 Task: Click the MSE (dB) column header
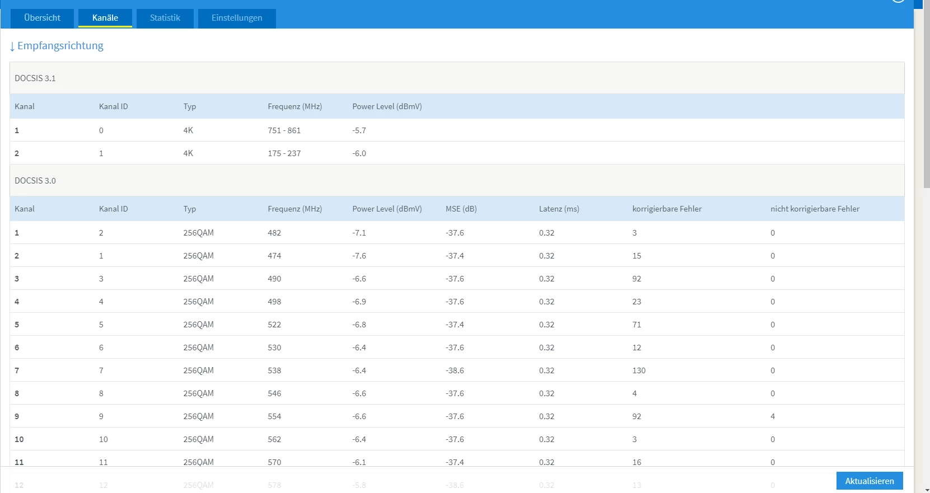point(461,209)
